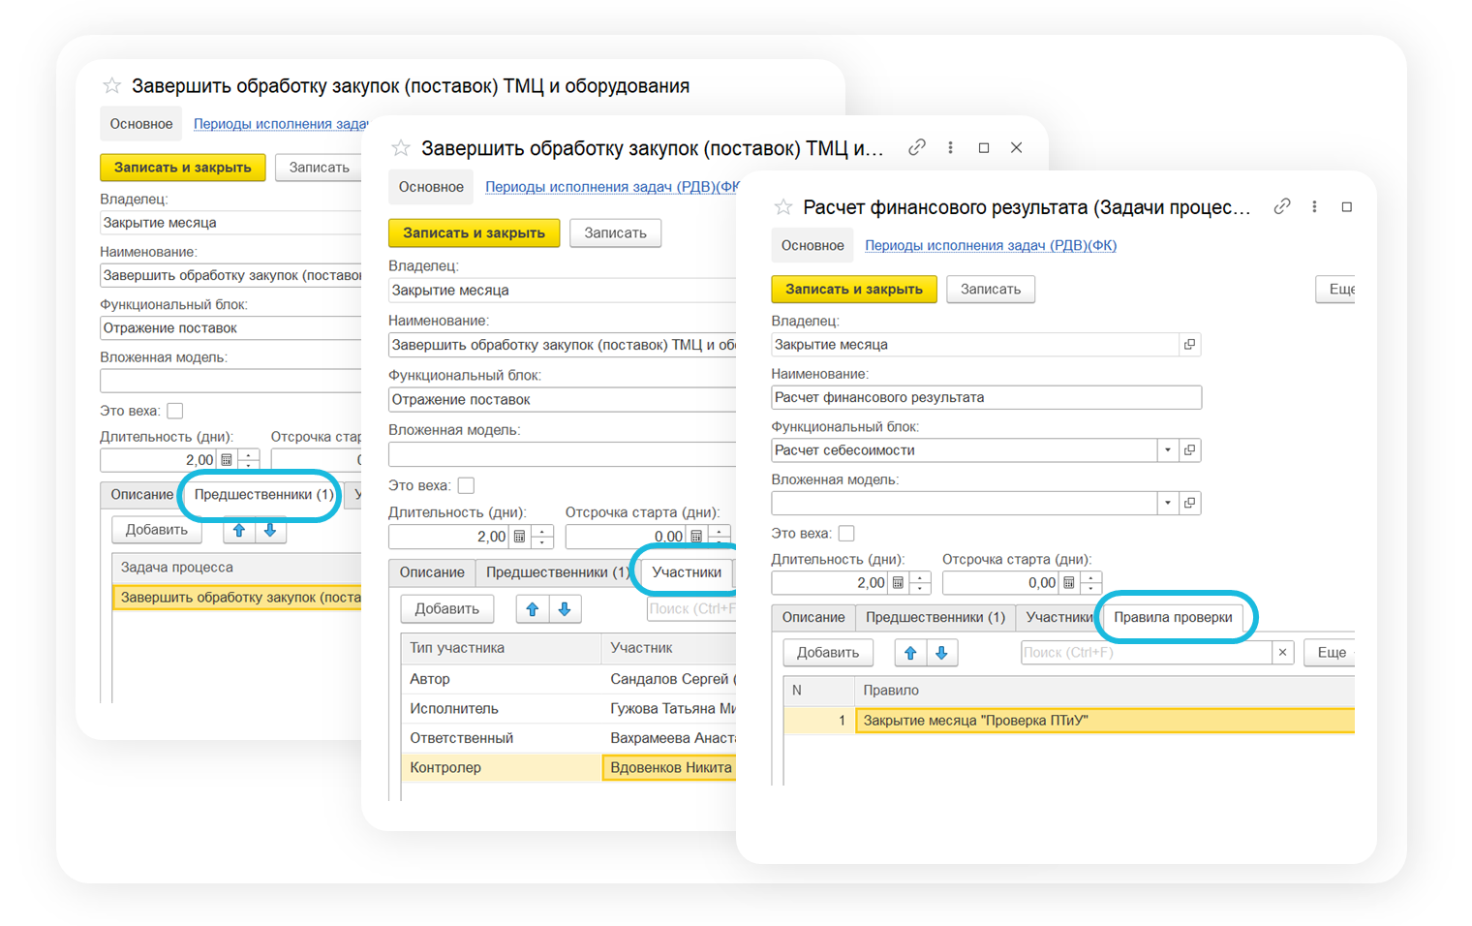Open the Расчет себестоимости item via its open icon
The height and width of the screenshot is (926, 1472).
[1190, 450]
